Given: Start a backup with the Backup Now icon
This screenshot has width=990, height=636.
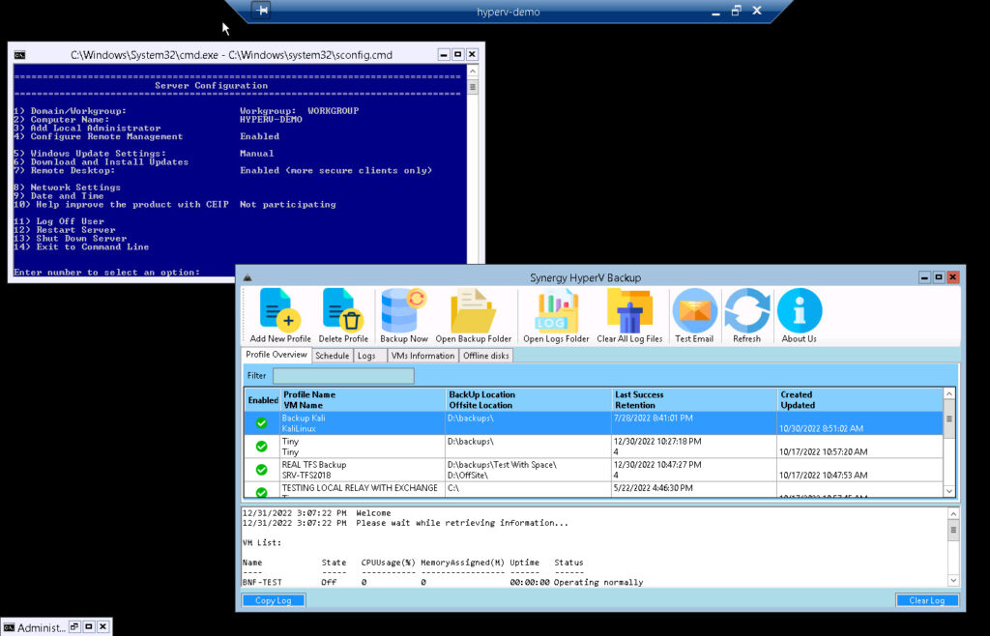Looking at the screenshot, I should pos(401,309).
